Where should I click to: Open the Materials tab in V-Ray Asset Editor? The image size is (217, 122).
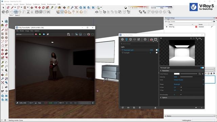(122, 39)
